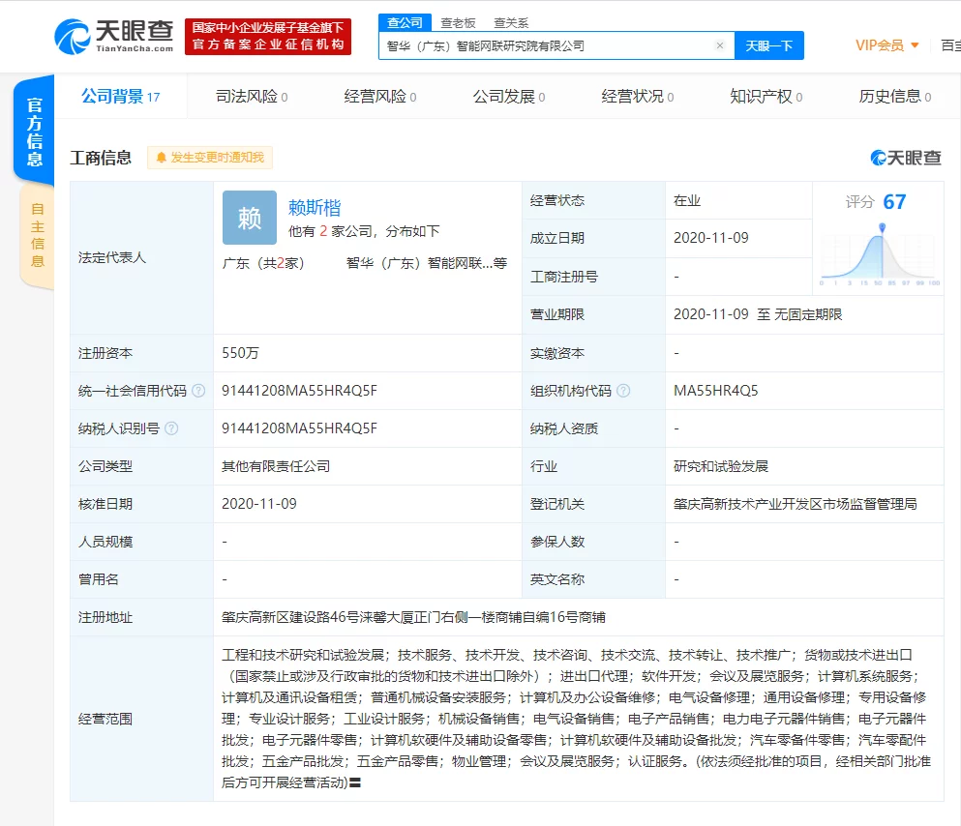Click the registered address text

coord(413,617)
